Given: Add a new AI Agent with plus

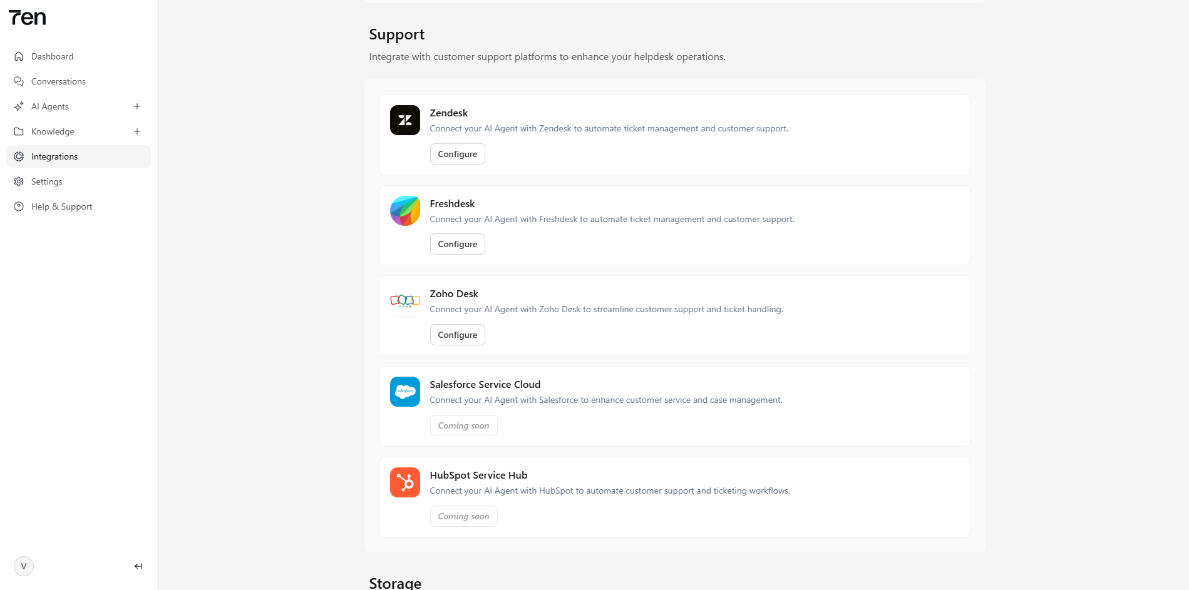Looking at the screenshot, I should tap(137, 106).
